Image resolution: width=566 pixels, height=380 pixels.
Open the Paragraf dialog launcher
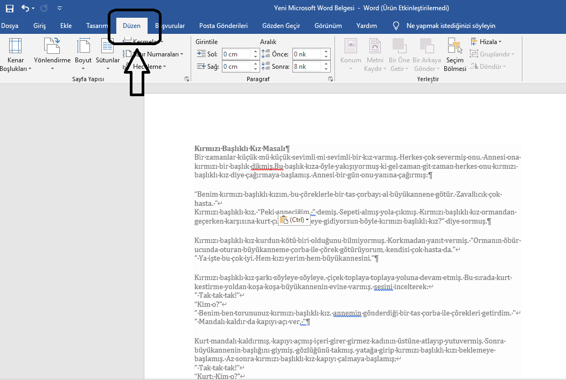[331, 79]
